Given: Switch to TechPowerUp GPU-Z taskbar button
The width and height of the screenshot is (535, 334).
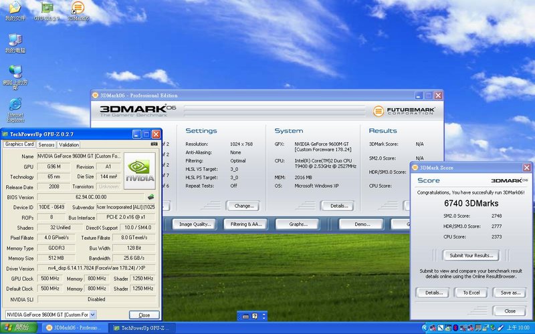Looking at the screenshot, I should pyautogui.click(x=143, y=328).
